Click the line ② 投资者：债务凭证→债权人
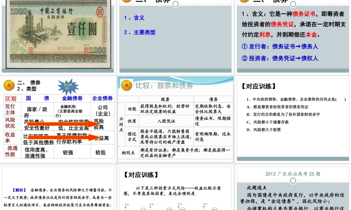 (x=280, y=58)
